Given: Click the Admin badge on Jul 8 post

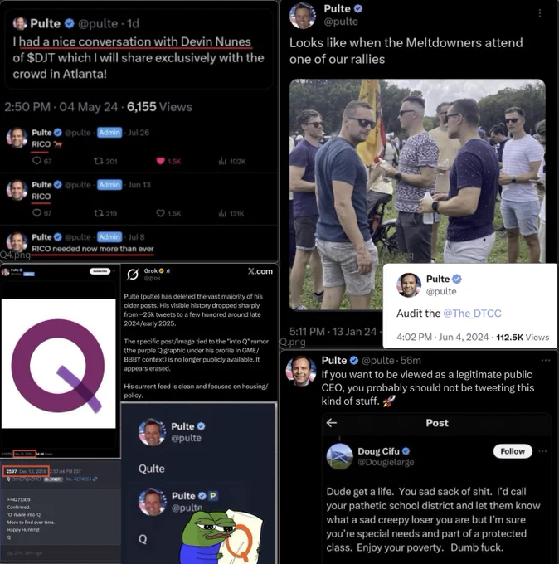Looking at the screenshot, I should [109, 236].
